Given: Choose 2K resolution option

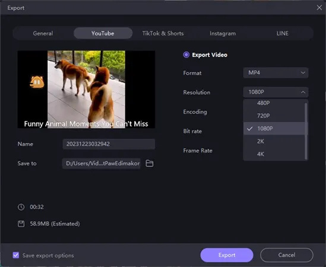Looking at the screenshot, I should tap(274, 141).
